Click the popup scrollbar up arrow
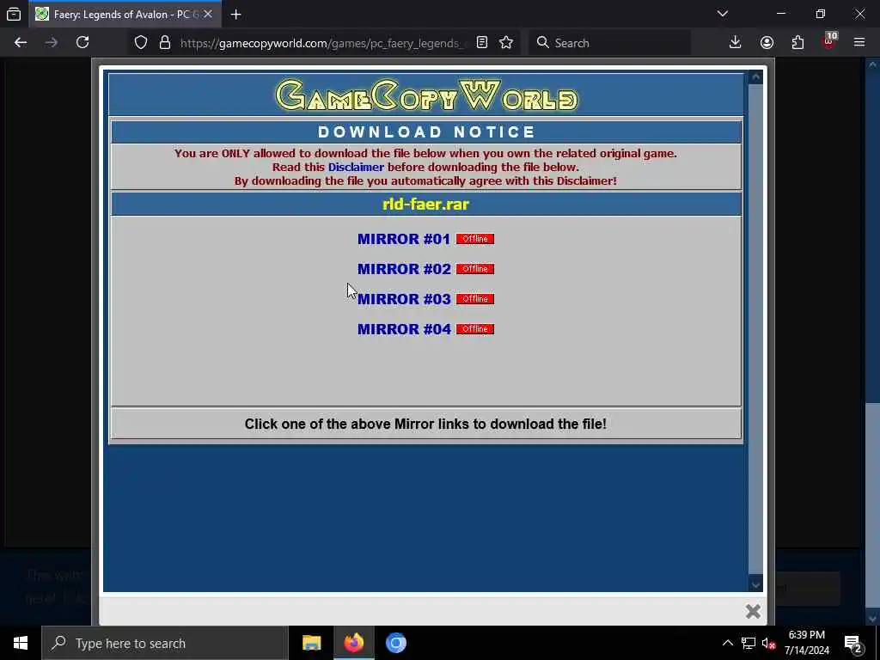880x660 pixels. pyautogui.click(x=755, y=77)
